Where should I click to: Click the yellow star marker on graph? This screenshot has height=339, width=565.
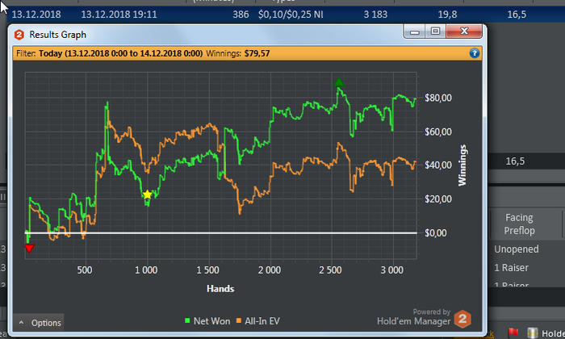148,195
